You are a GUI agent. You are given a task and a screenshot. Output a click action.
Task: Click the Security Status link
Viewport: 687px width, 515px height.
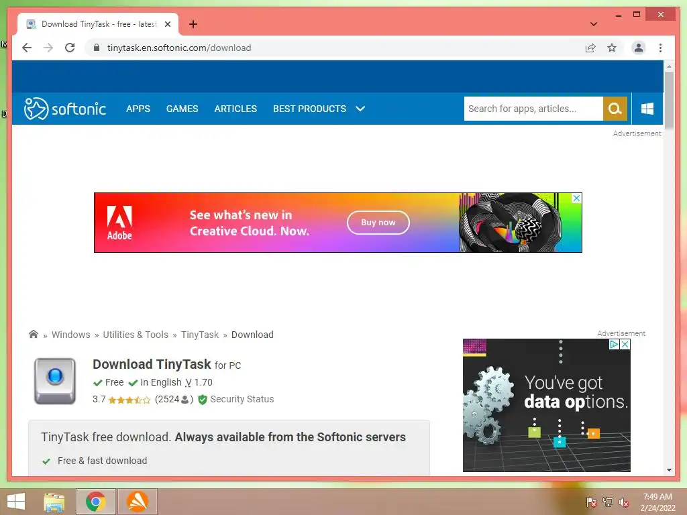pyautogui.click(x=242, y=400)
